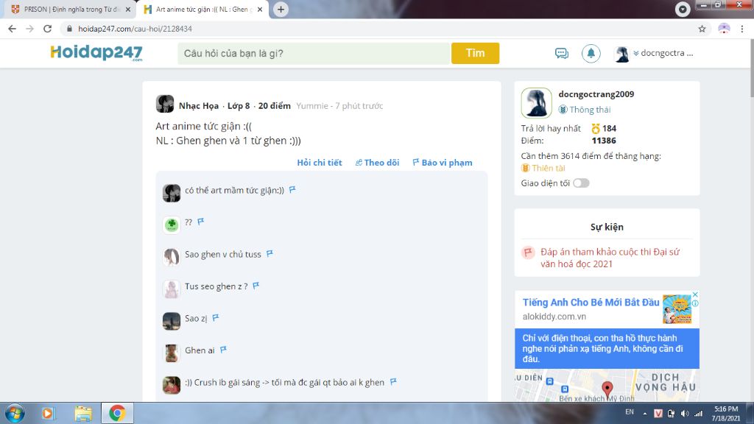Open File Explorer from taskbar
Screen dimensions: 754x424
[83, 414]
